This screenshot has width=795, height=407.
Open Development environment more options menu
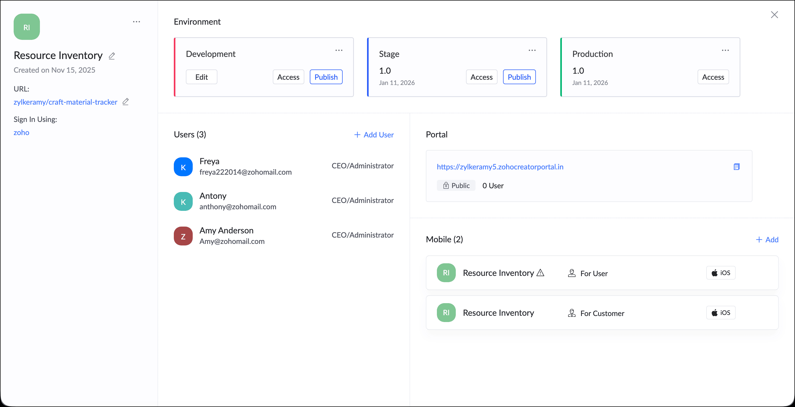coord(339,51)
